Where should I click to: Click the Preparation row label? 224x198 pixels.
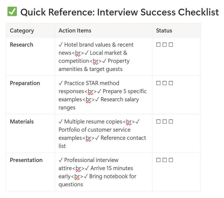click(25, 83)
